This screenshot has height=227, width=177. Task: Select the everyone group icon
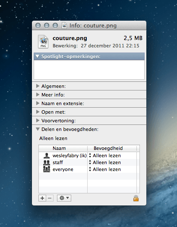[x=47, y=169]
